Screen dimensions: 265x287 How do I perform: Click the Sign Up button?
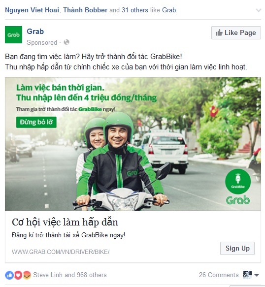click(x=237, y=249)
